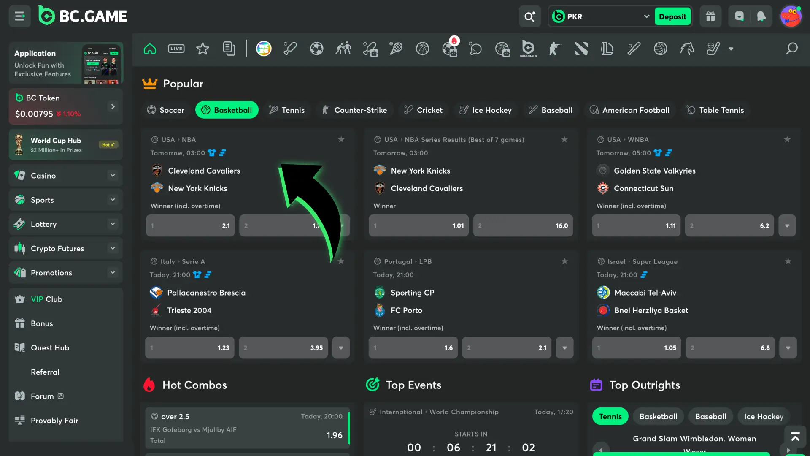Bet on Trieste 2004 at 3.95
The image size is (810, 456).
[x=283, y=347]
